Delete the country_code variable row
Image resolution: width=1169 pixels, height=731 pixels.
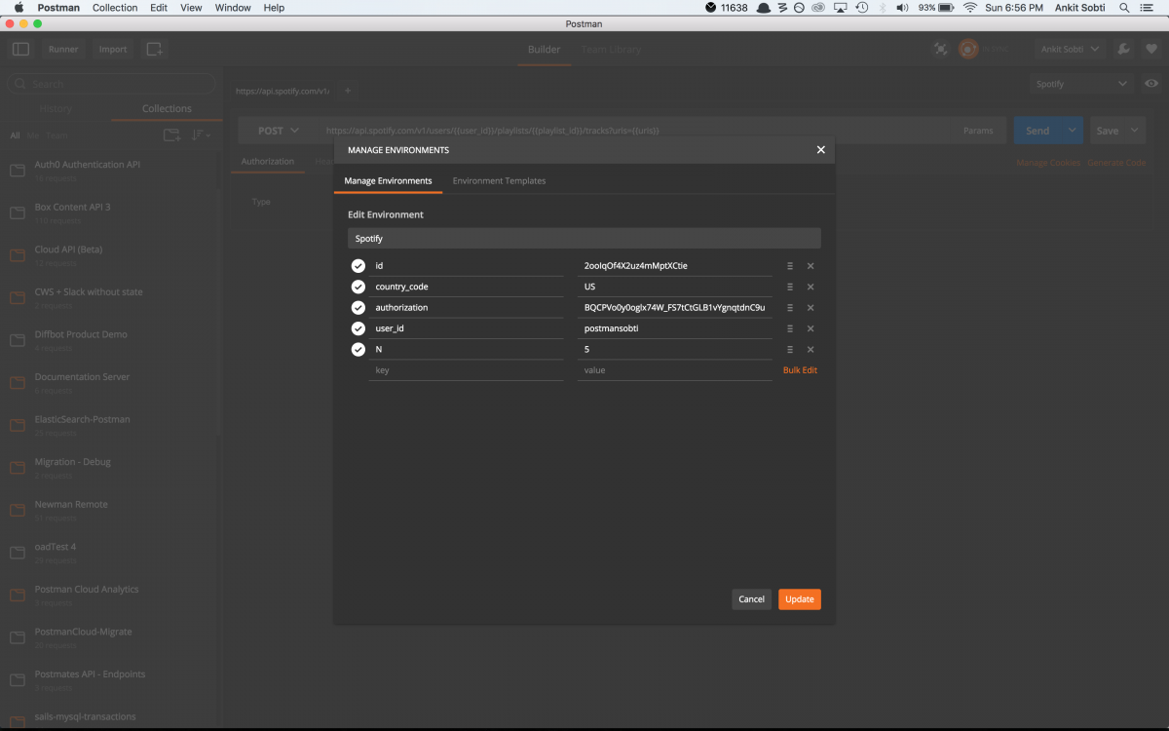click(x=811, y=287)
